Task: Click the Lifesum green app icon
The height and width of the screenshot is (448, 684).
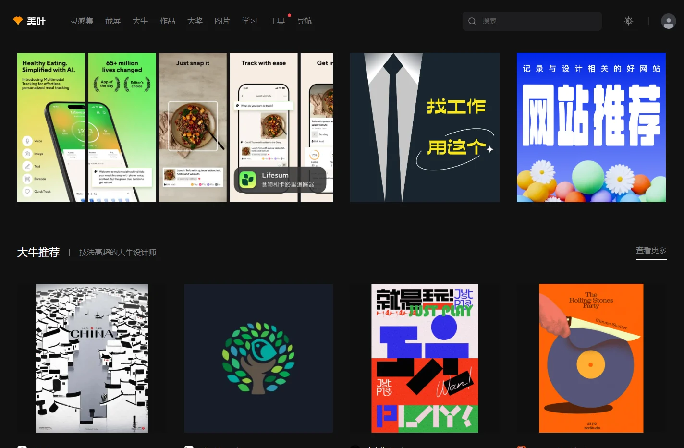Action: [247, 180]
